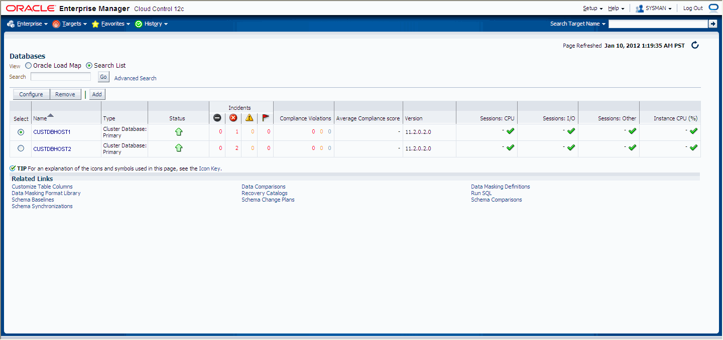Click the Configure button
This screenshot has width=723, height=340.
pyautogui.click(x=31, y=94)
